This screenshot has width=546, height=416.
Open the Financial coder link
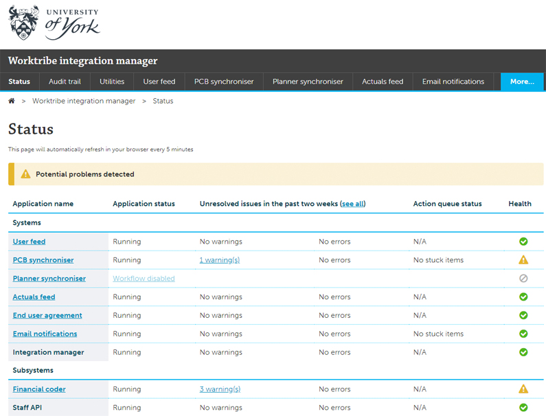tap(39, 389)
